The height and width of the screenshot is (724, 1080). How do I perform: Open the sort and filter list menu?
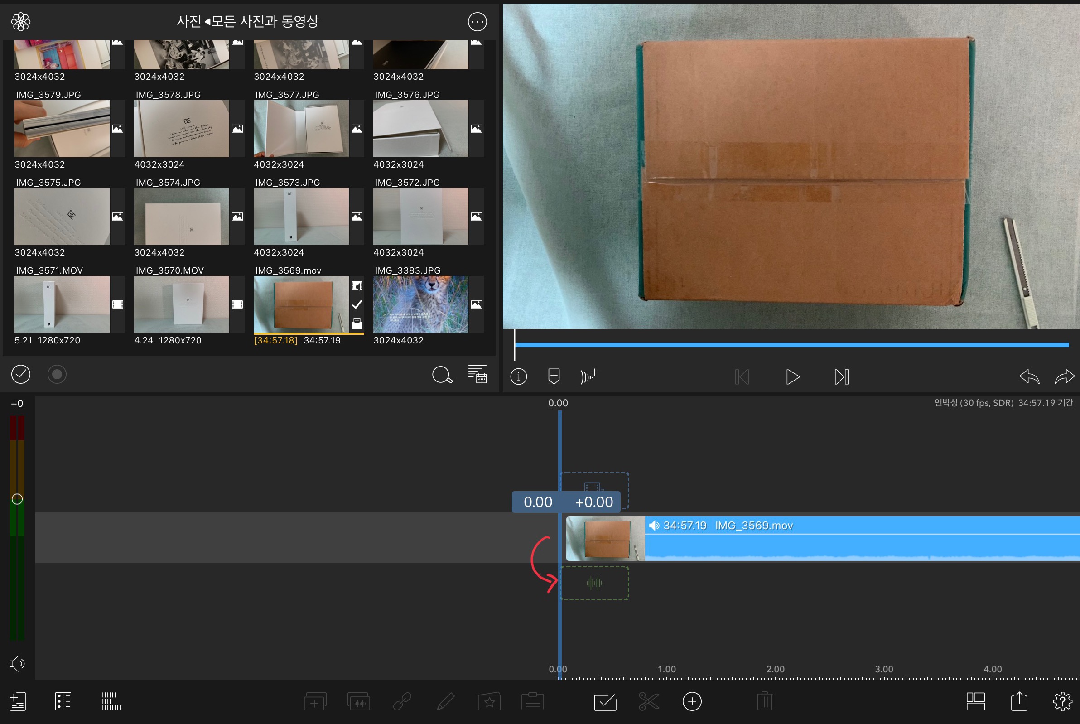tap(477, 375)
